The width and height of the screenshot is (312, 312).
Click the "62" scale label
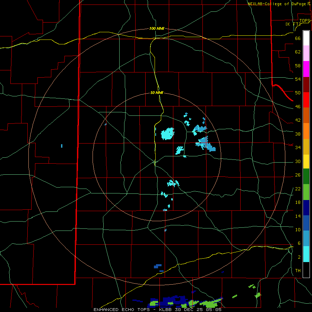[298, 52]
